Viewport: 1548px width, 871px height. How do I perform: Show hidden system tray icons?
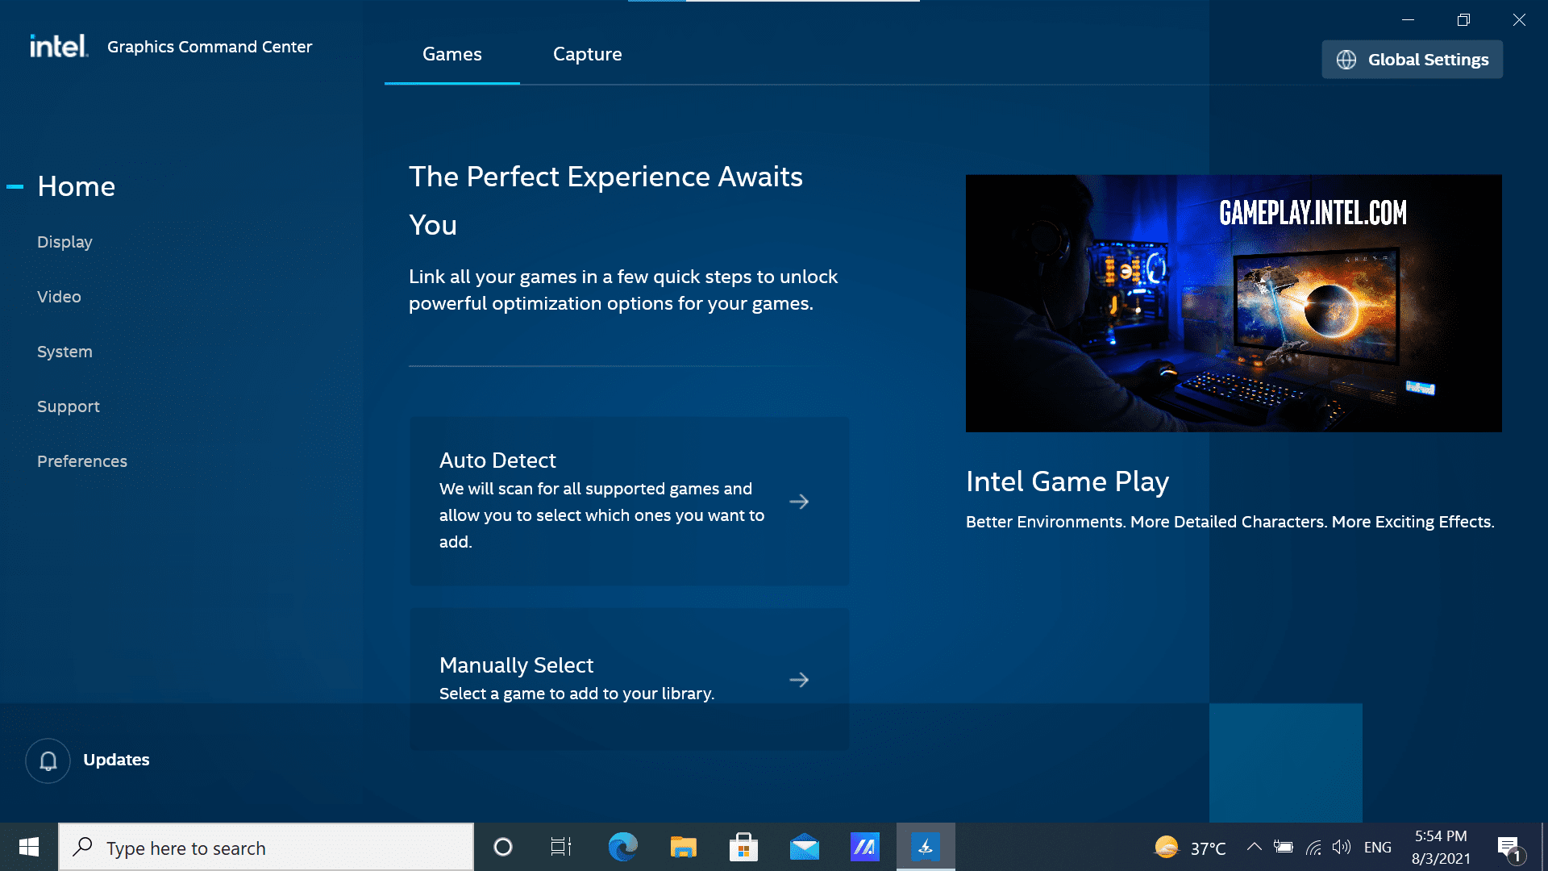tap(1254, 847)
